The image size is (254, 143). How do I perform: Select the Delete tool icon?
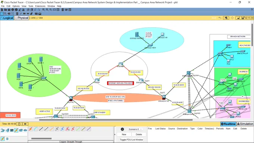(9, 13)
